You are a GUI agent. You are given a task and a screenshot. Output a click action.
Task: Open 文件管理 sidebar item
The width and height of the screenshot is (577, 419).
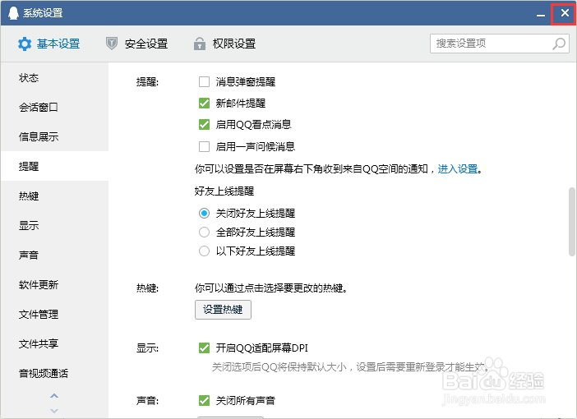pyautogui.click(x=54, y=314)
